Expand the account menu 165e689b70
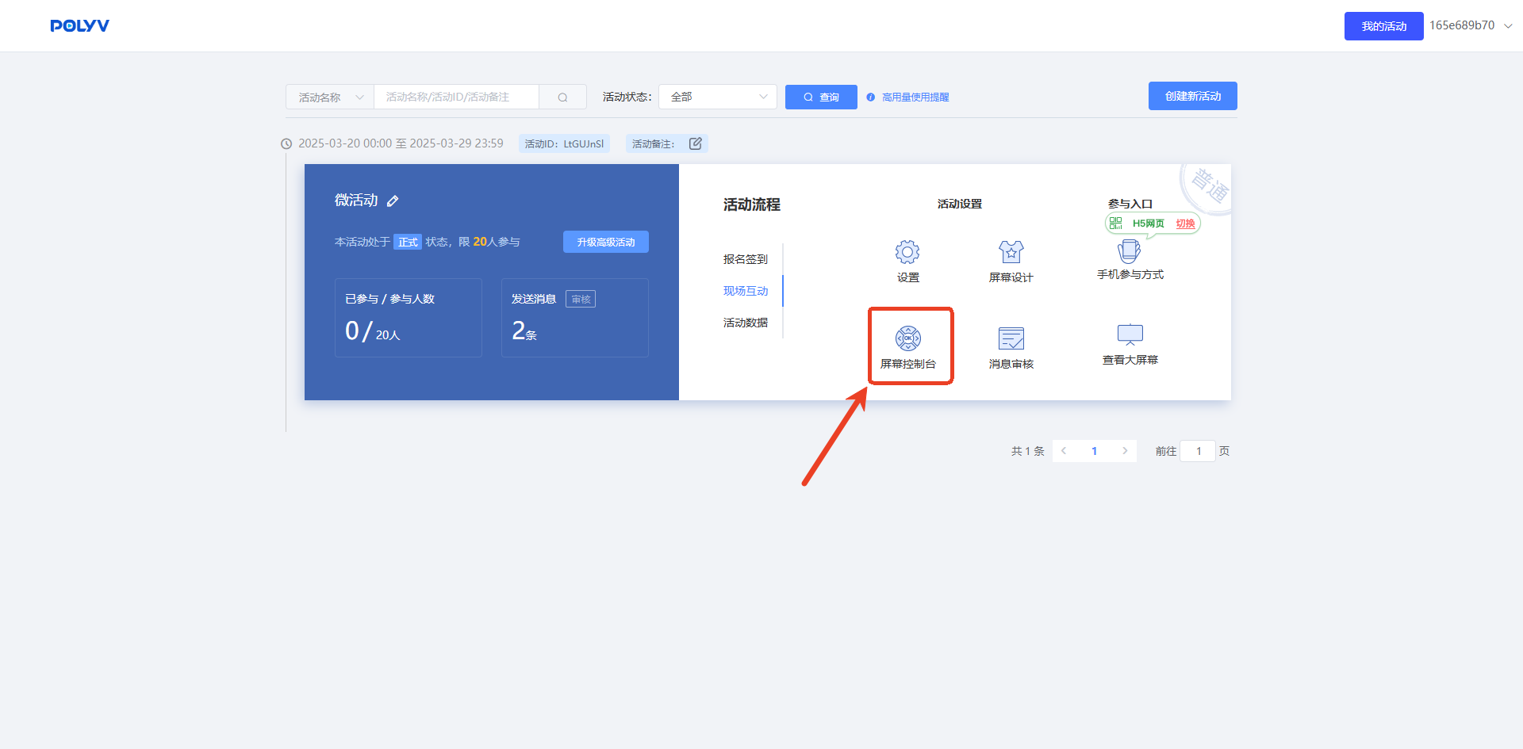 tap(1471, 25)
